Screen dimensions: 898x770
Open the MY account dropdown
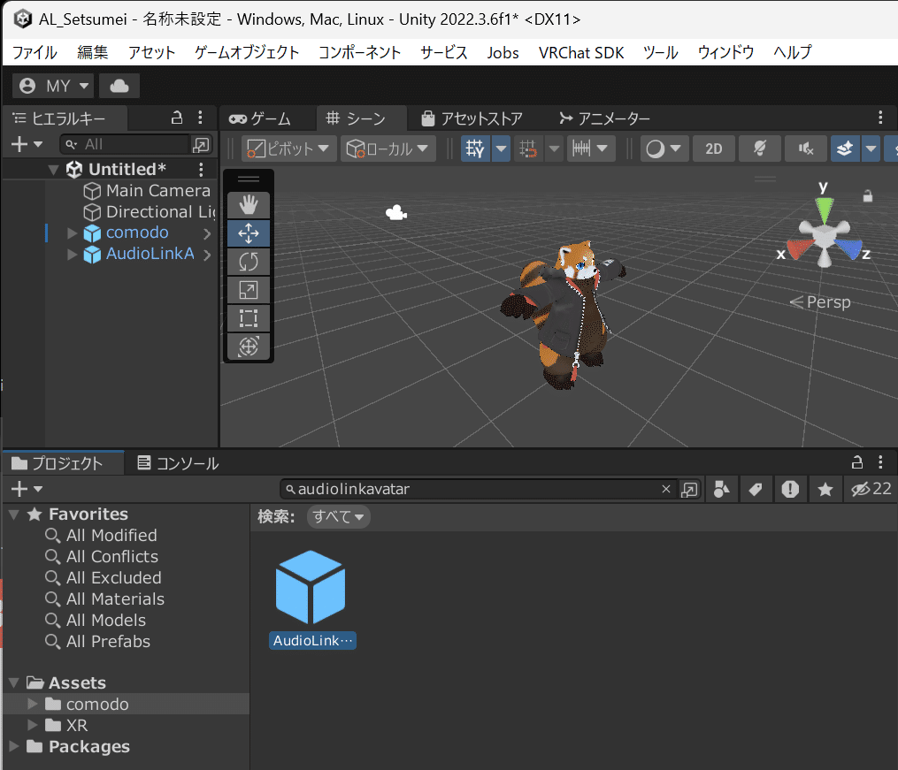pos(53,86)
